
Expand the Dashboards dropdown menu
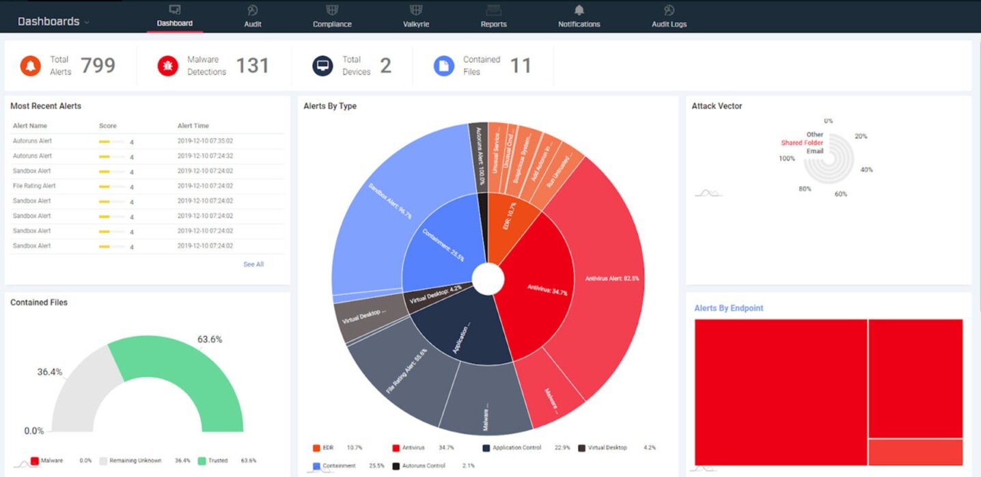tap(53, 21)
